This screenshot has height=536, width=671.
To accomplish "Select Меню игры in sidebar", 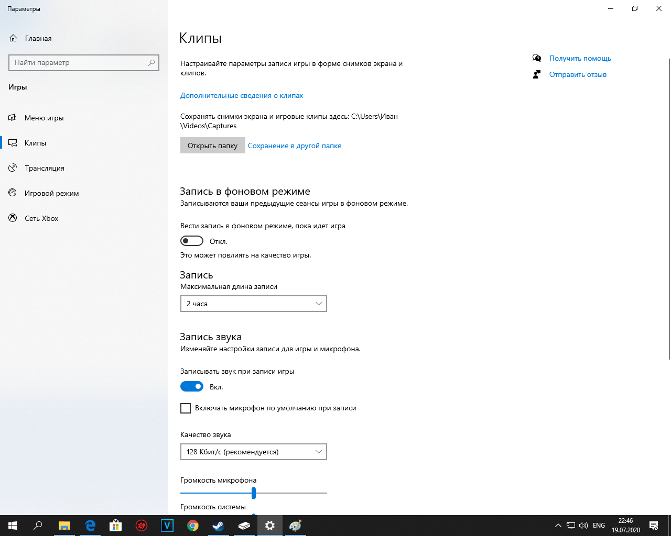I will 44,118.
